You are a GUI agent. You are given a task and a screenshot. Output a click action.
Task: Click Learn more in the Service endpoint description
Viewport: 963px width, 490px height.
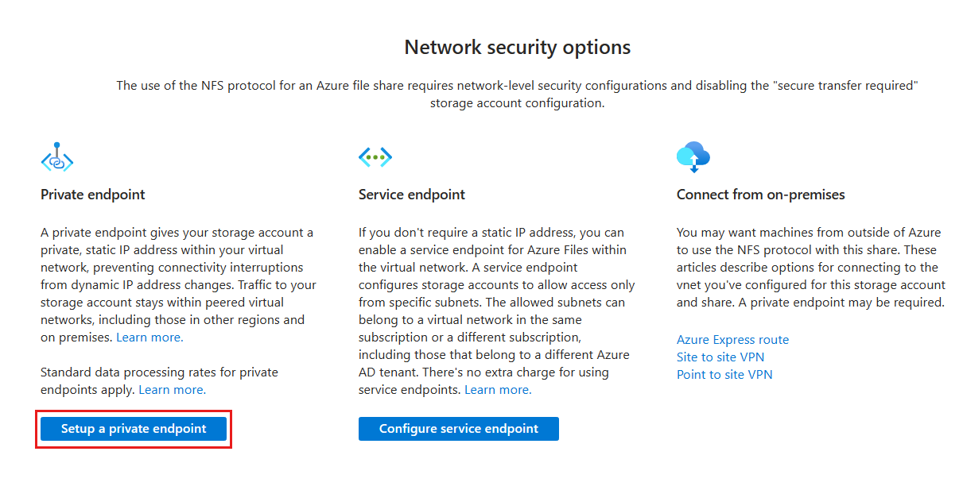pyautogui.click(x=498, y=389)
